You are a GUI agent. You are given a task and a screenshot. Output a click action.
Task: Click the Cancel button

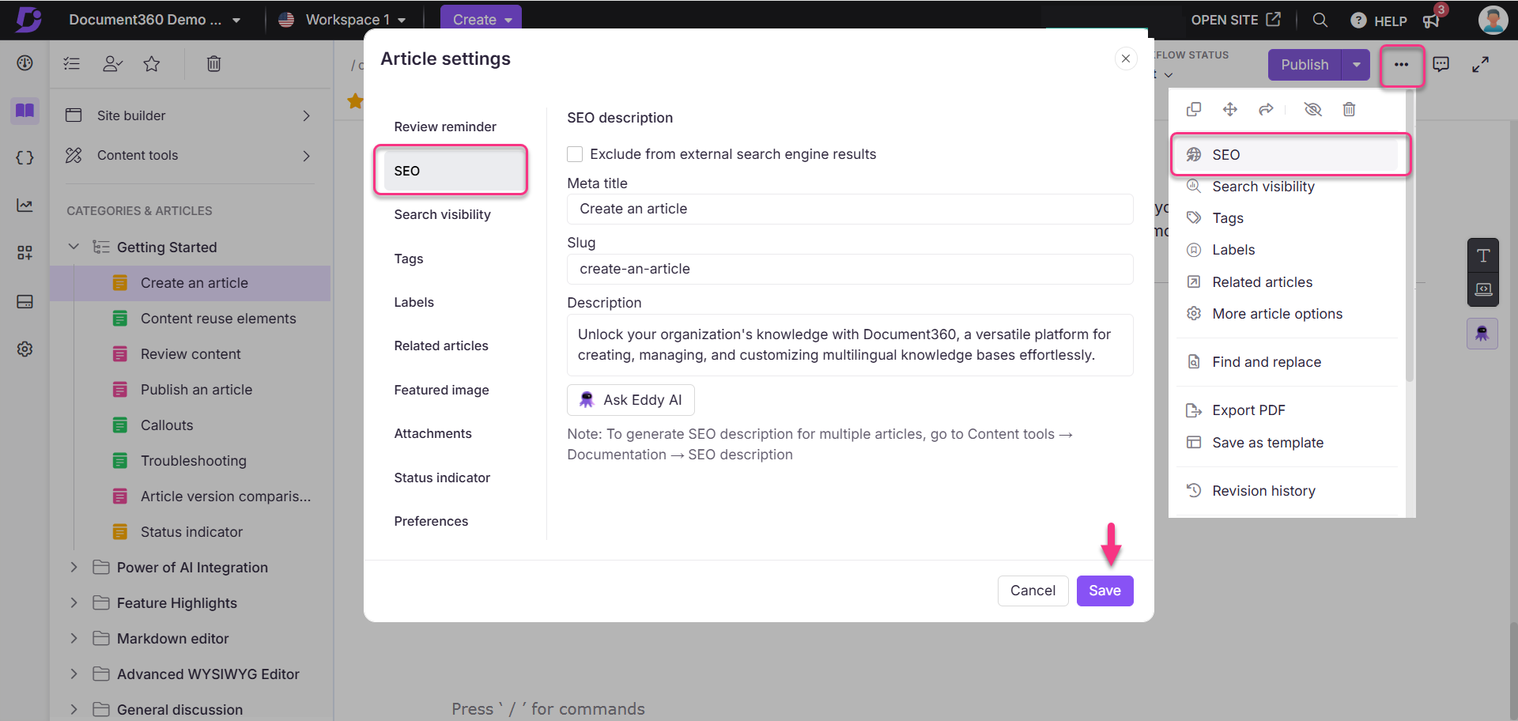point(1033,591)
